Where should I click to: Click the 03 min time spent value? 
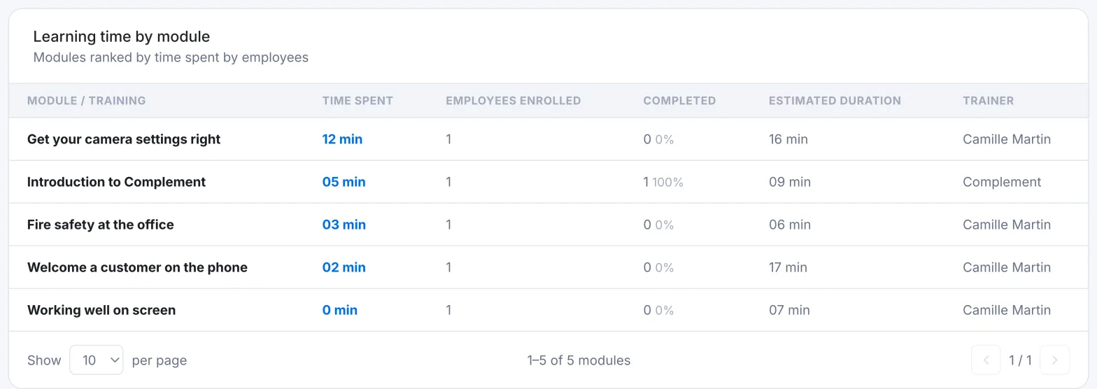tap(344, 225)
